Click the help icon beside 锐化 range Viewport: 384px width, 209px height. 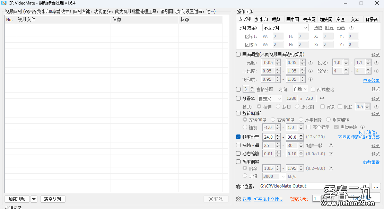[x=376, y=63]
